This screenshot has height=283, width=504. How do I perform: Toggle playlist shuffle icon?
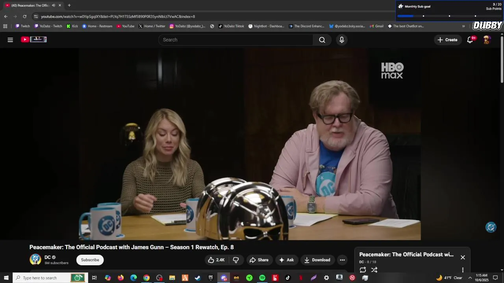coord(374,270)
